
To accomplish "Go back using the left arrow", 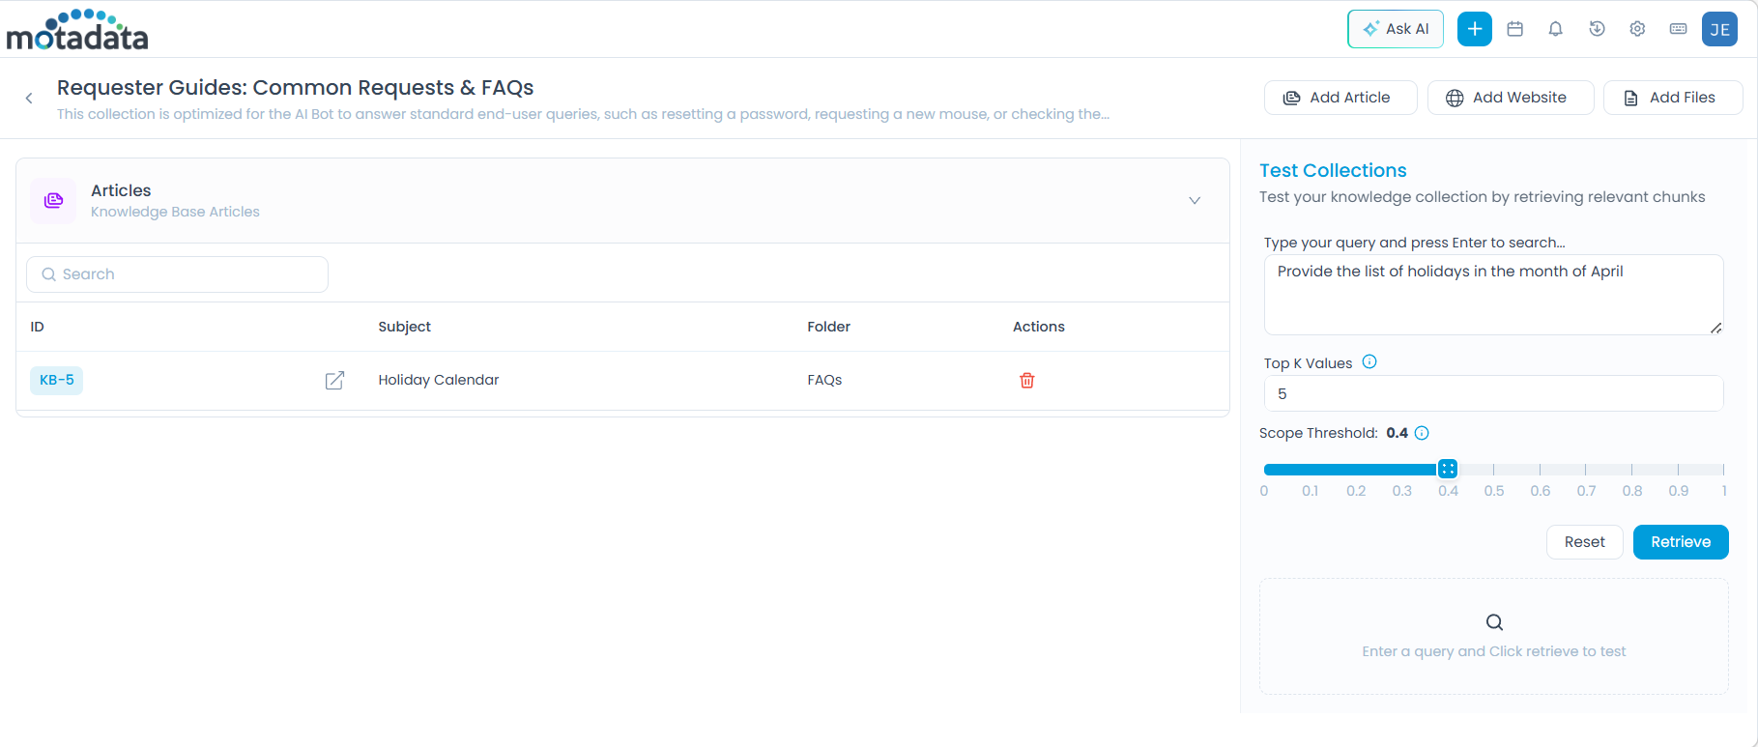I will coord(29,98).
